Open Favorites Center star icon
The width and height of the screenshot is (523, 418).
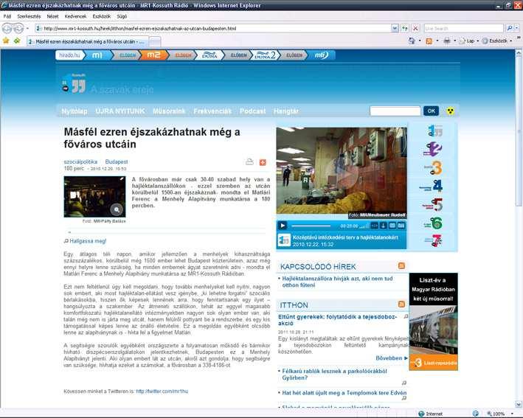click(6, 41)
